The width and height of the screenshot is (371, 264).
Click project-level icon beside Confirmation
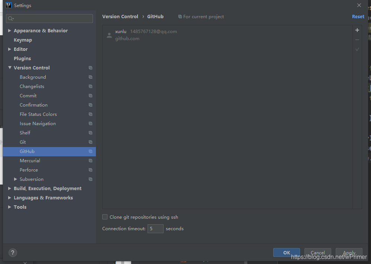(90, 105)
